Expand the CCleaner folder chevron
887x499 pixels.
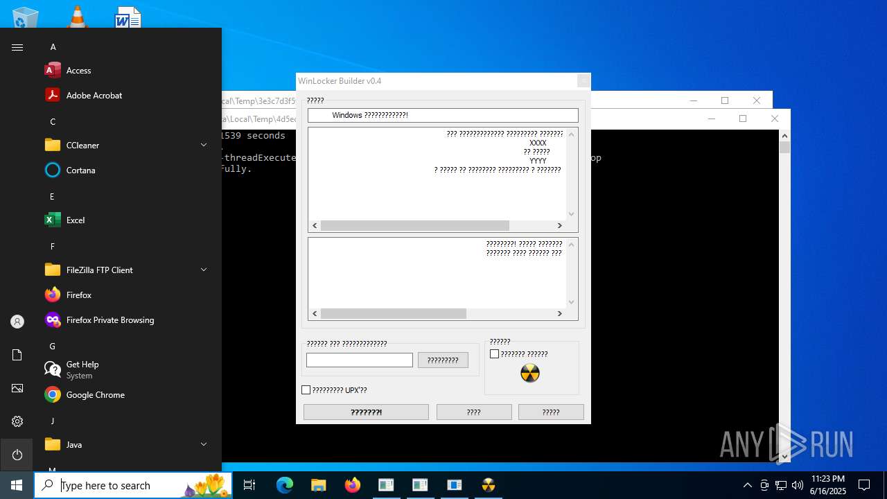pos(204,145)
